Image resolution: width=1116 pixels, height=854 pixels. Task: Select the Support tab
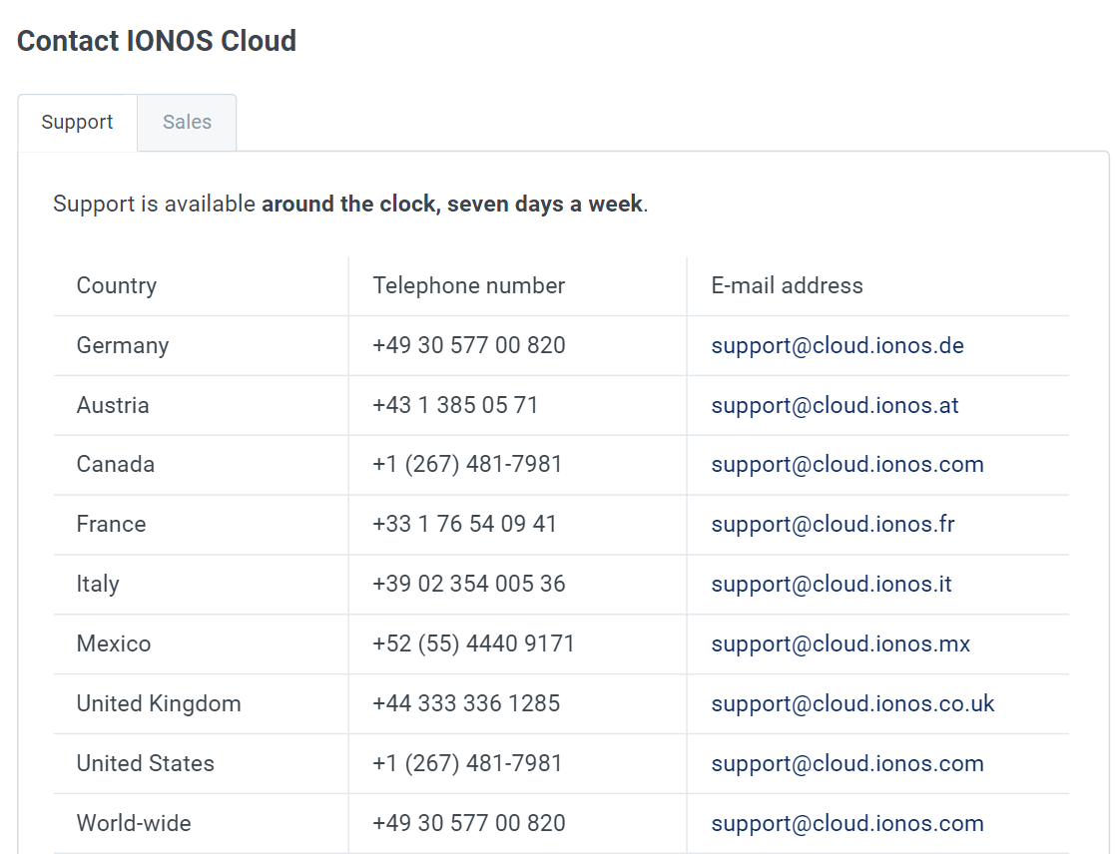(77, 122)
